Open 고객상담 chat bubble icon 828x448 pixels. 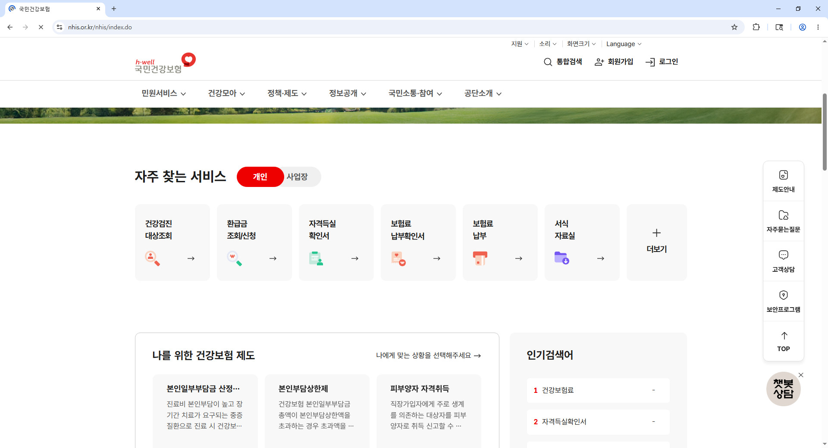coord(784,255)
